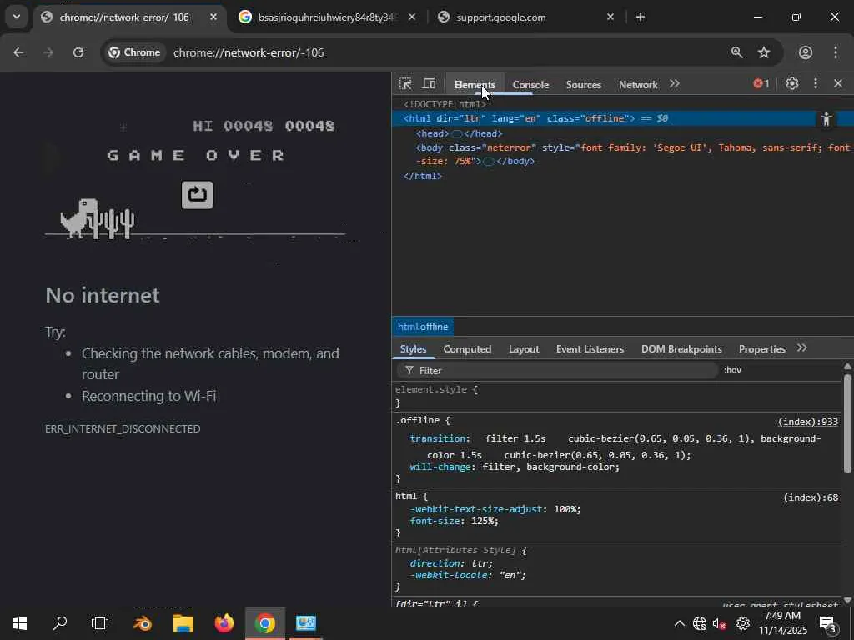The width and height of the screenshot is (854, 640).
Task: Open the notification center icon
Action: point(829,623)
